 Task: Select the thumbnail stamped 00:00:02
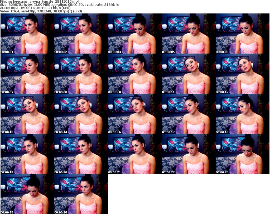coord(81,34)
